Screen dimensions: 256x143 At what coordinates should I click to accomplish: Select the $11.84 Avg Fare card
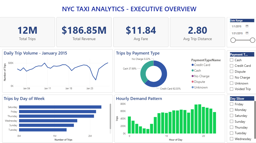click(x=141, y=32)
